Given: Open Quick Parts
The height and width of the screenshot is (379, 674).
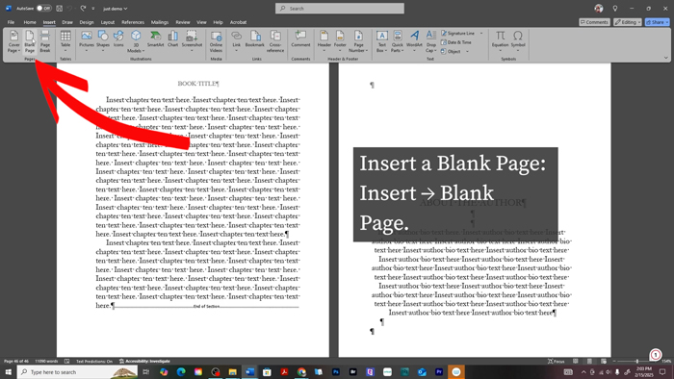Looking at the screenshot, I should click(x=398, y=41).
